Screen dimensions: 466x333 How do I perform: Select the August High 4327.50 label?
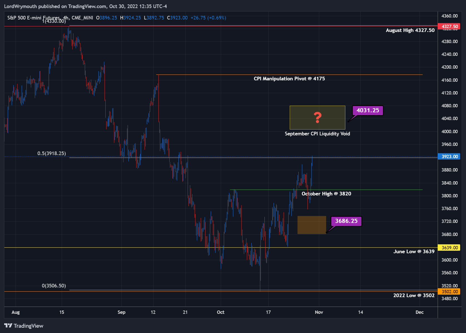tap(410, 30)
